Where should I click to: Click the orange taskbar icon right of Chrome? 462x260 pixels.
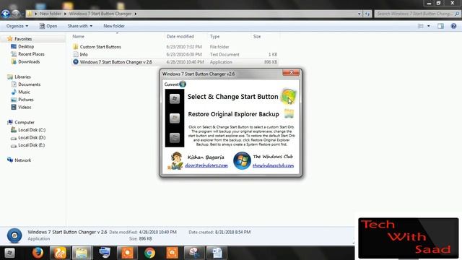(x=172, y=253)
